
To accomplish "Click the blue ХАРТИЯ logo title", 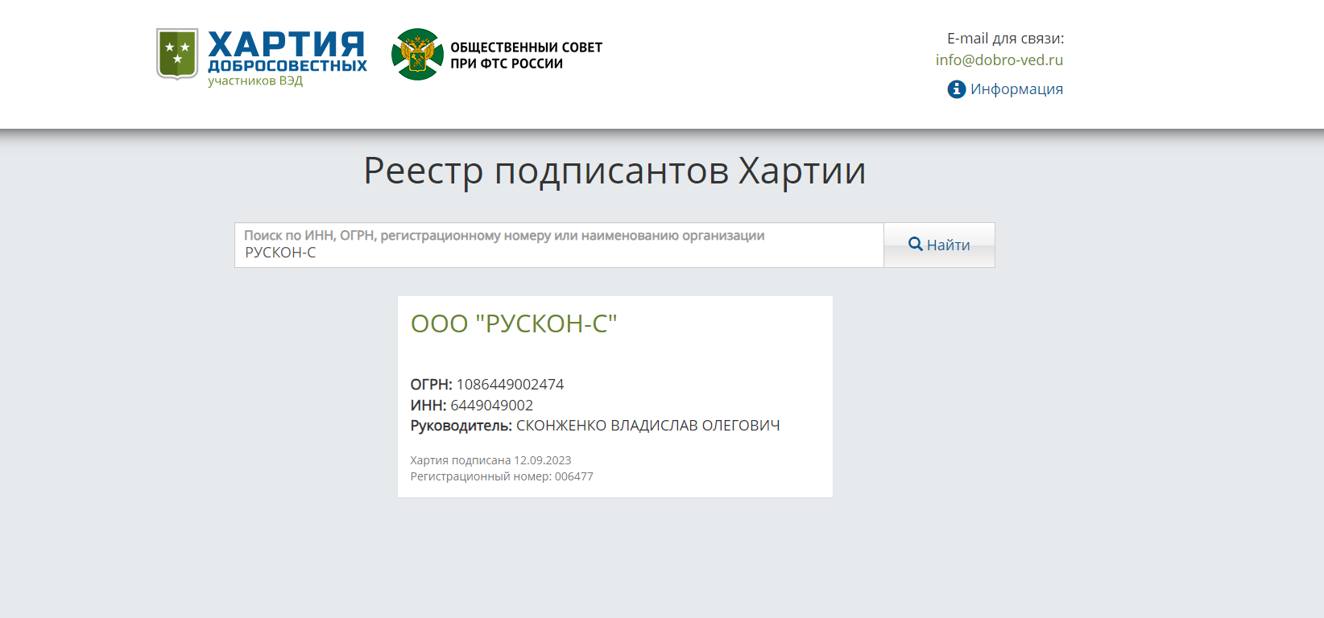I will tap(287, 45).
